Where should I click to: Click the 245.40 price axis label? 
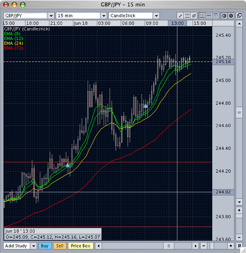(x=223, y=35)
